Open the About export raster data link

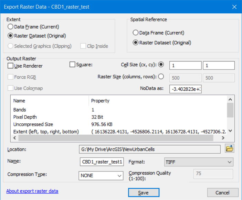[x=32, y=191]
